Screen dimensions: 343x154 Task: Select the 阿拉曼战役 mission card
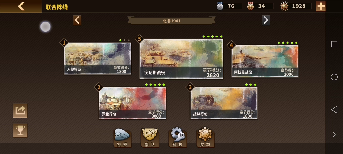point(265,61)
